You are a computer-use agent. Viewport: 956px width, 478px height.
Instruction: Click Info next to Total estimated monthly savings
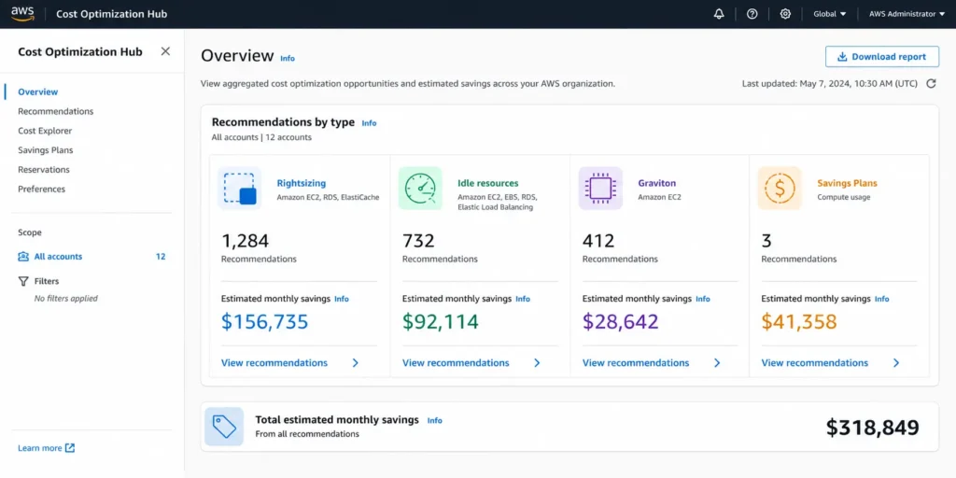tap(435, 421)
